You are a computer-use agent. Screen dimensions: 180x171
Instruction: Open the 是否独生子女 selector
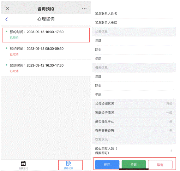pos(134,121)
